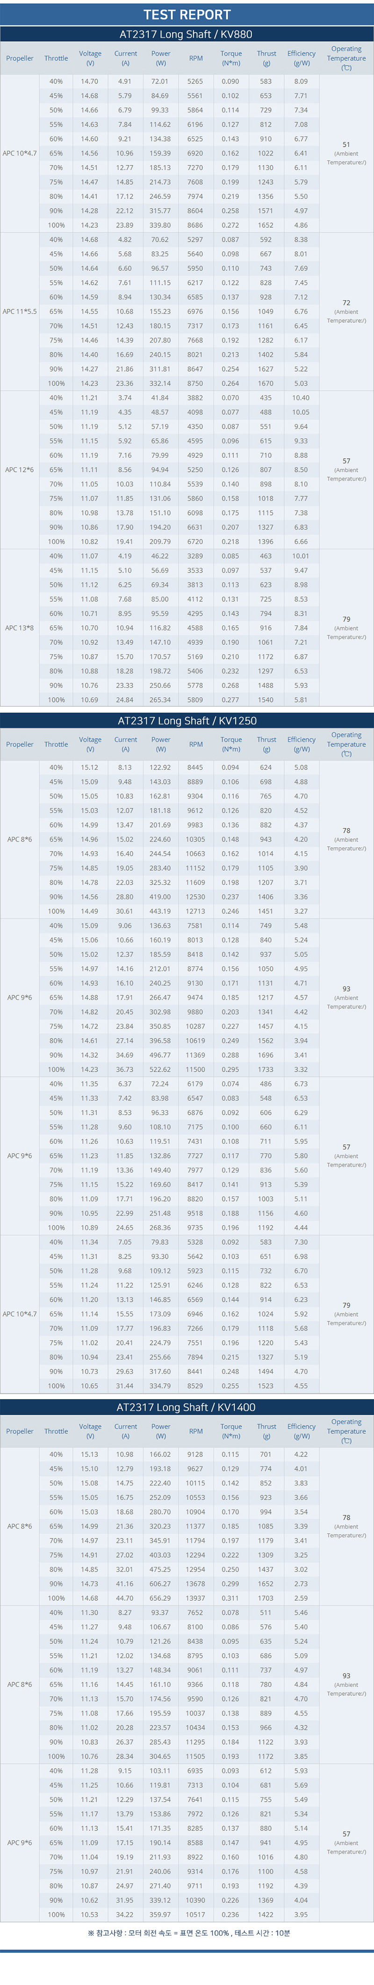
Task: Click the Operating Temperature header in KV880 table
Action: [346, 58]
